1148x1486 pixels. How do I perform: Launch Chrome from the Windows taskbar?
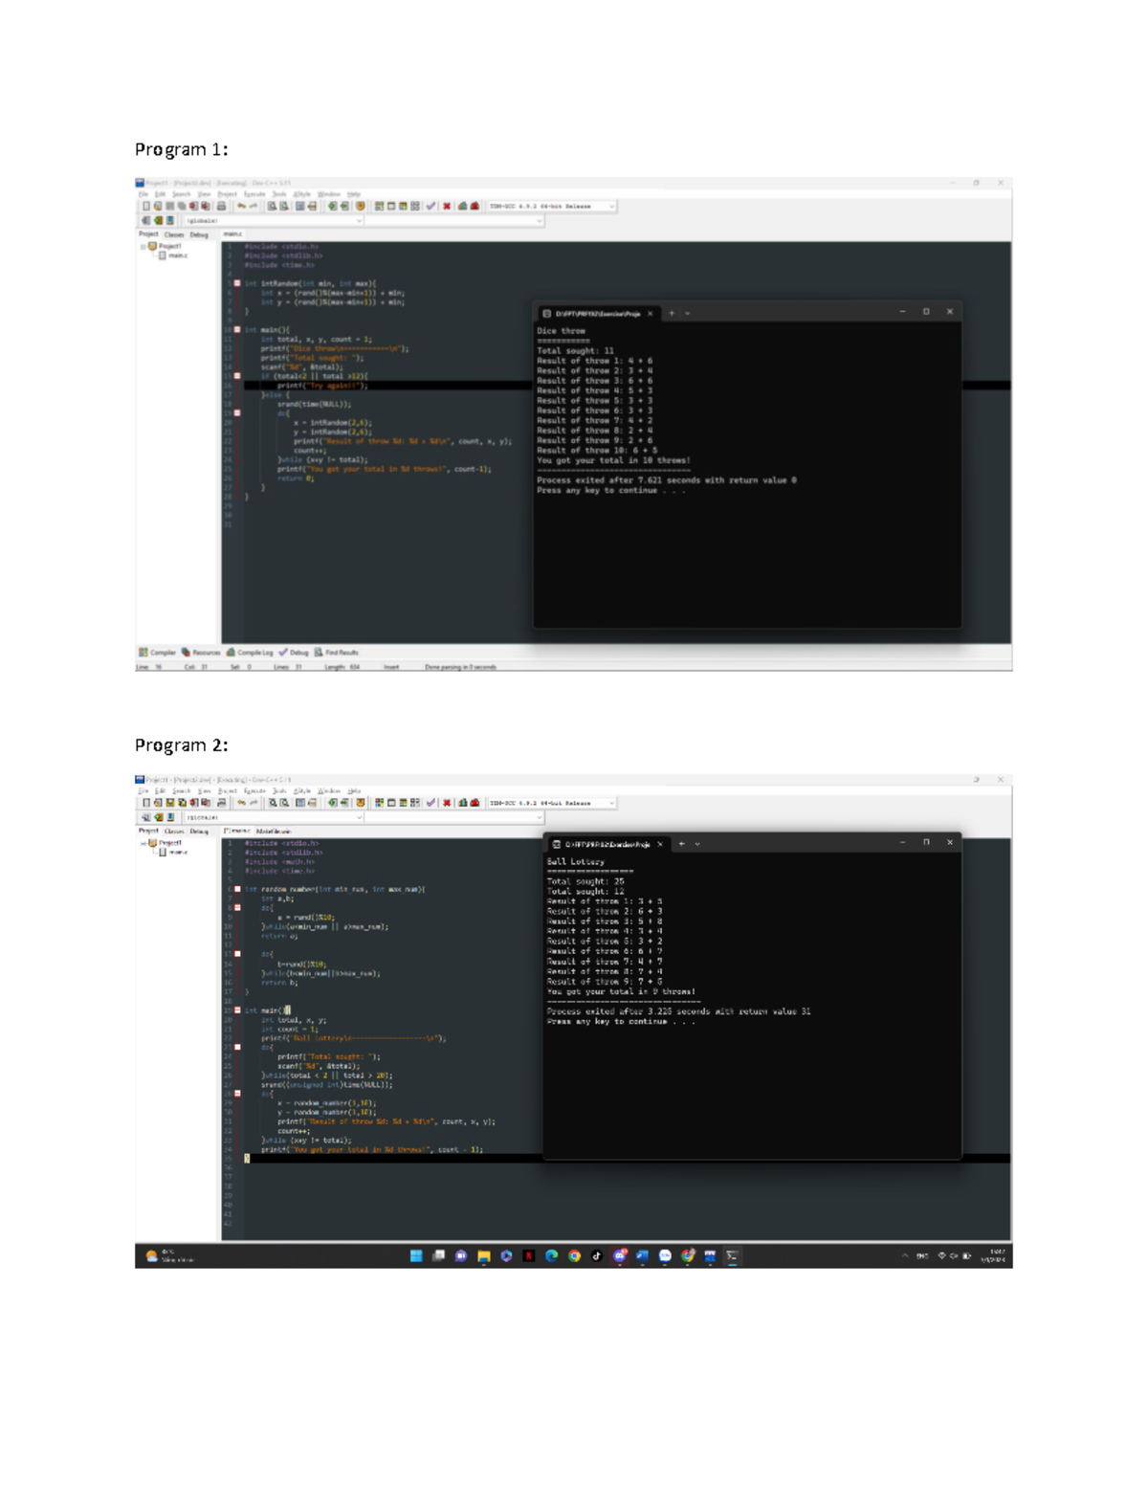pyautogui.click(x=574, y=1255)
